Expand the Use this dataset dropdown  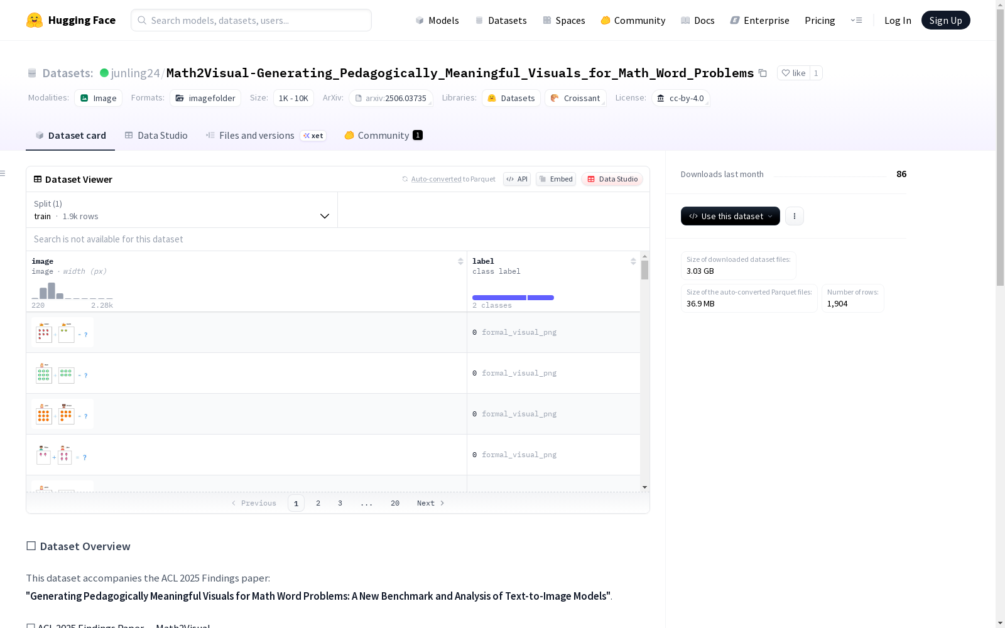pyautogui.click(x=731, y=216)
